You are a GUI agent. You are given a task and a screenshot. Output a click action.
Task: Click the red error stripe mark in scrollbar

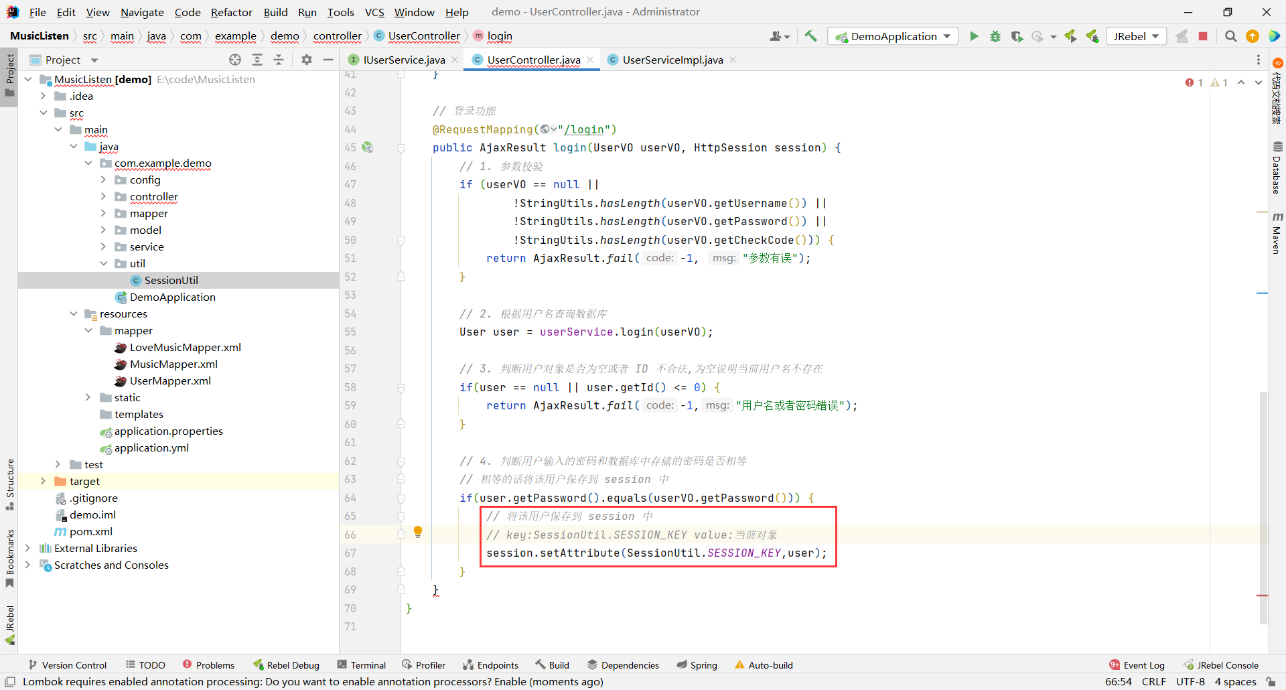[1262, 595]
